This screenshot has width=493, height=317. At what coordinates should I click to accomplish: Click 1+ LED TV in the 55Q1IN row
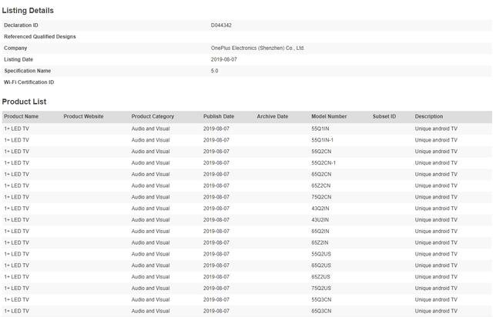16,128
